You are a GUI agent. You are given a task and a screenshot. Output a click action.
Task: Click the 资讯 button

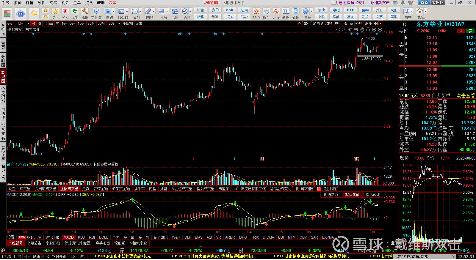click(201, 10)
